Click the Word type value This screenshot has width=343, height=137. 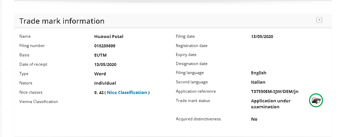click(100, 74)
